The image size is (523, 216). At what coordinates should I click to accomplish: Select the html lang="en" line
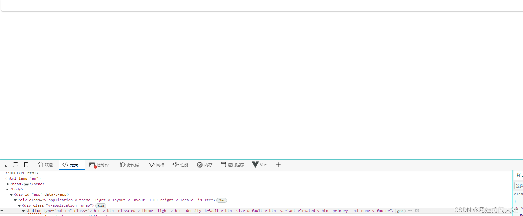(23, 178)
